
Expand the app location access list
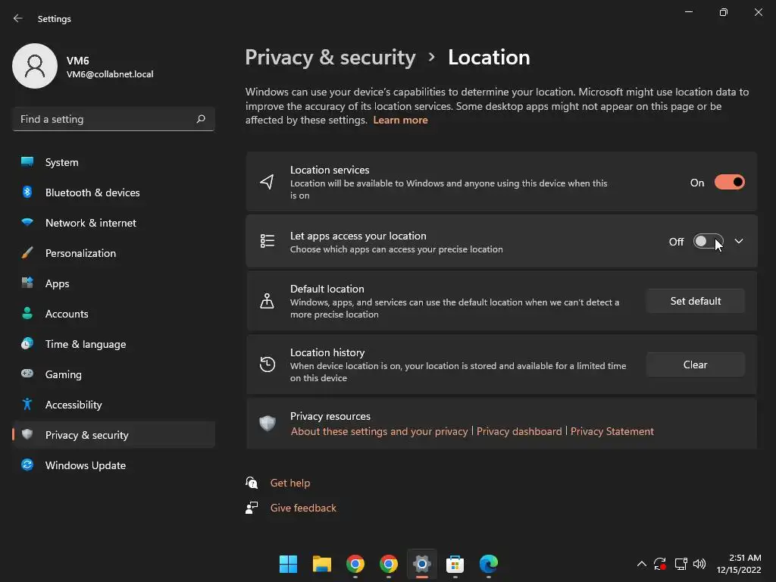(x=739, y=242)
